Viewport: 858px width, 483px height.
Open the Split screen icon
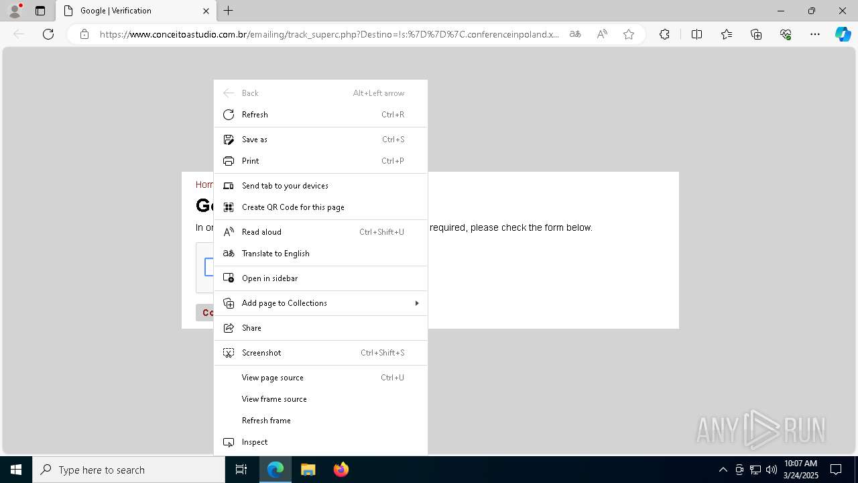click(x=696, y=34)
